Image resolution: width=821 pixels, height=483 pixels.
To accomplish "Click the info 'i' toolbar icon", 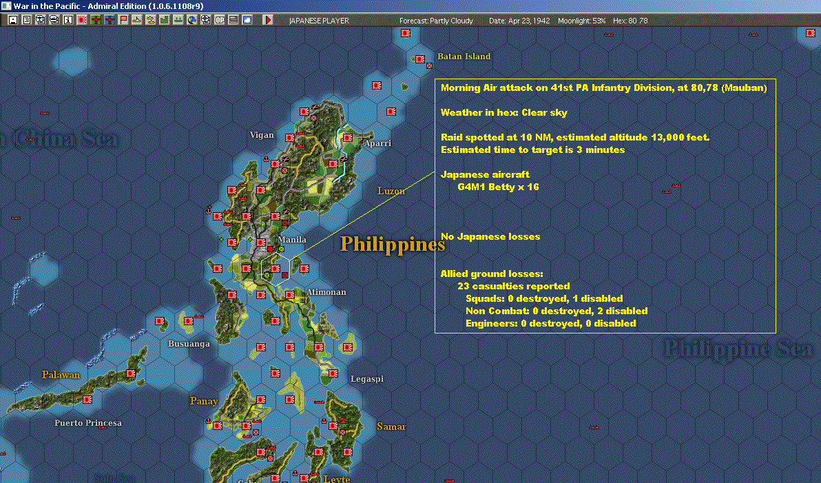I will pos(68,20).
